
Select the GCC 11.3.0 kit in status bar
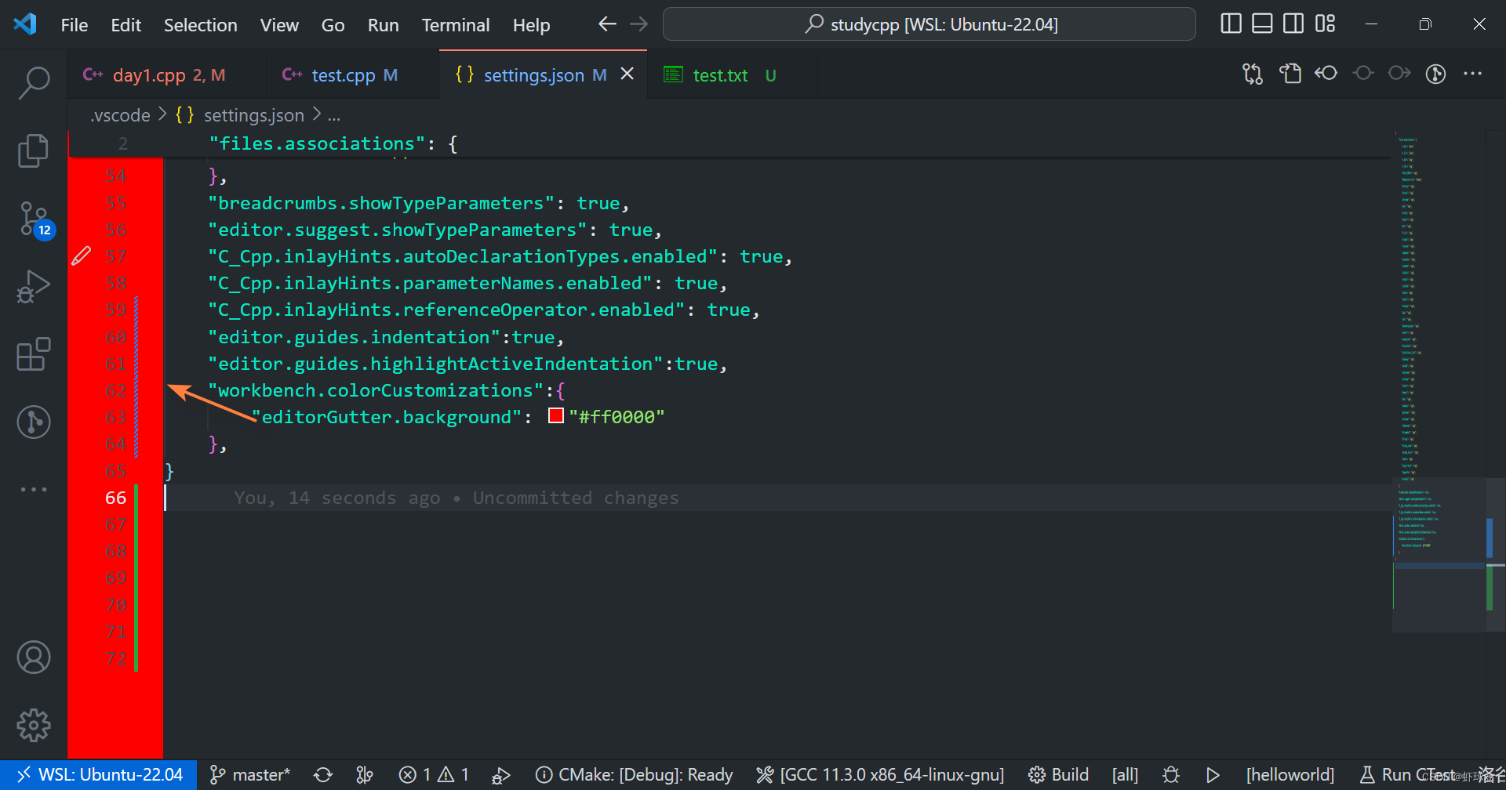[880, 775]
